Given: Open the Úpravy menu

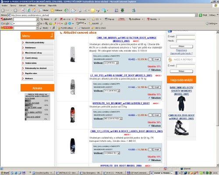Looking at the screenshot, I should [13, 5].
